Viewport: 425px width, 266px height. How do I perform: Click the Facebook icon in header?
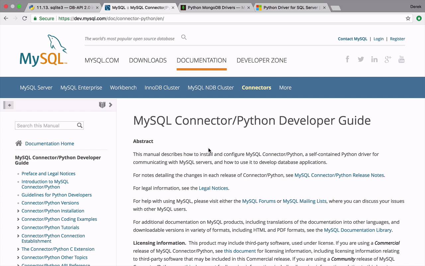click(347, 59)
